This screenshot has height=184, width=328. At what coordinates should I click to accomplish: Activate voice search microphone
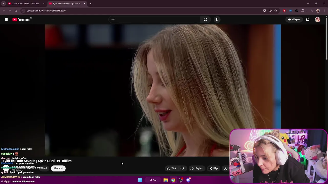coord(217,20)
